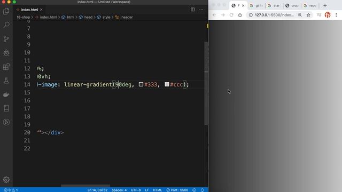The image size is (342, 192).
Task: Reload the page in Chrome
Action: 231,15
